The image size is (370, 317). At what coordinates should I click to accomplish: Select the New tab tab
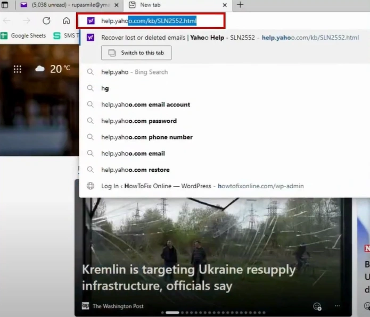pos(178,5)
